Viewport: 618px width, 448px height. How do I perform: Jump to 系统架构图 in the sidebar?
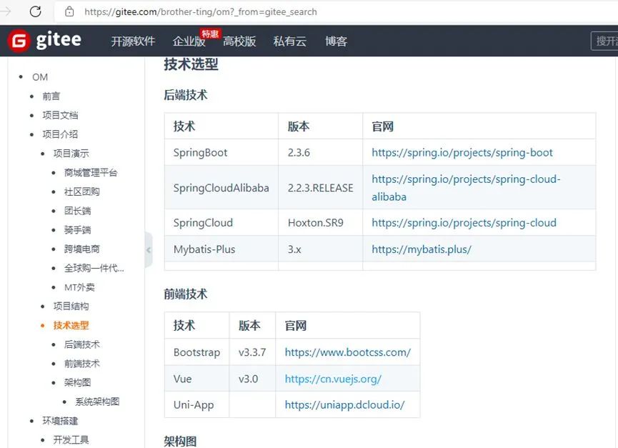pos(97,402)
